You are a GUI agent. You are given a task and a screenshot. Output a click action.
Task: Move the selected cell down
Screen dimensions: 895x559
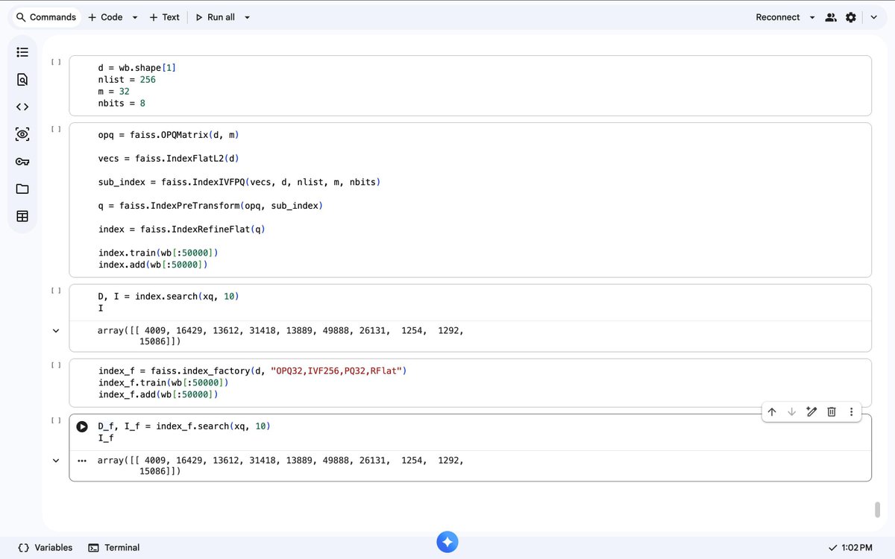pos(792,411)
